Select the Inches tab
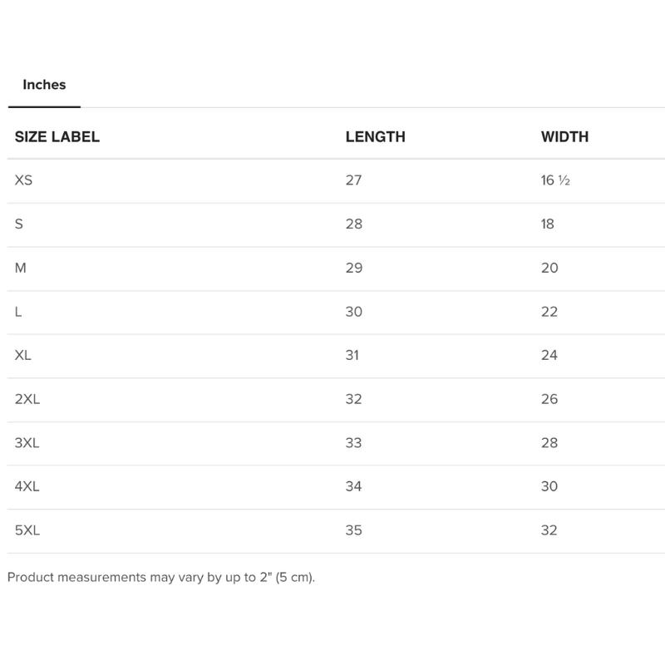Screen dimensions: 665x665 tap(44, 85)
